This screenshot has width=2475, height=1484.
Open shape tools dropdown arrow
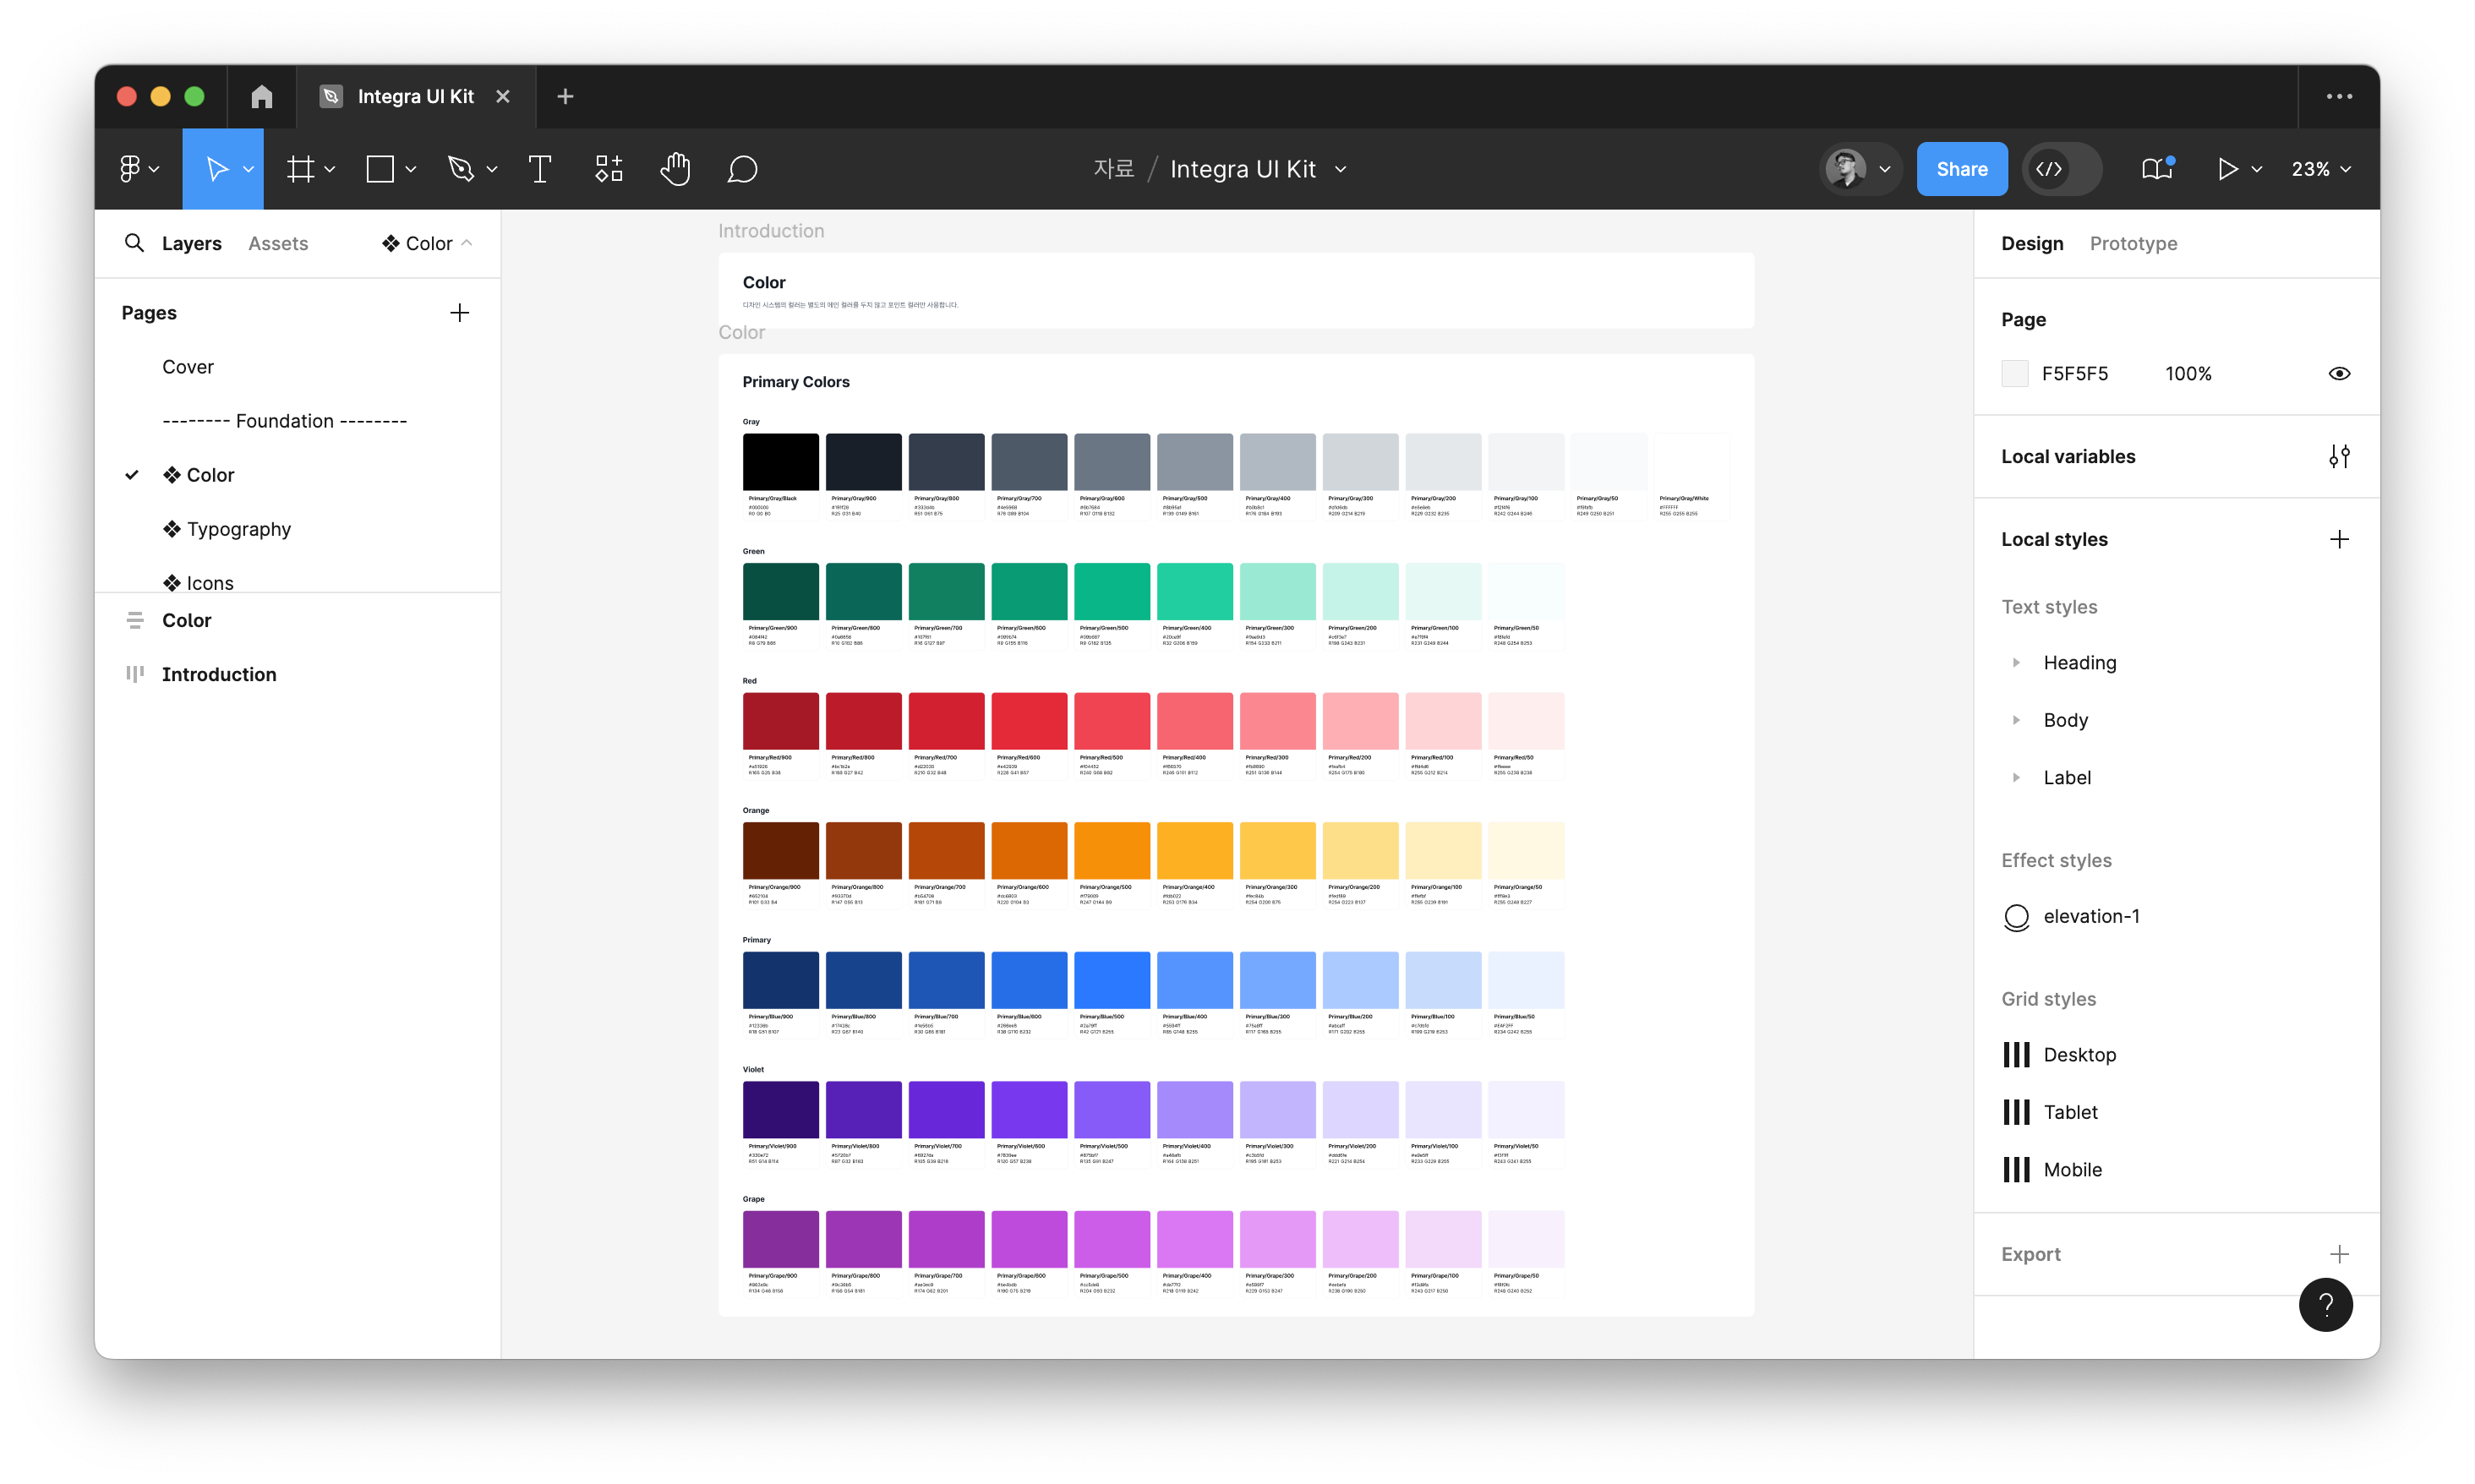(410, 169)
